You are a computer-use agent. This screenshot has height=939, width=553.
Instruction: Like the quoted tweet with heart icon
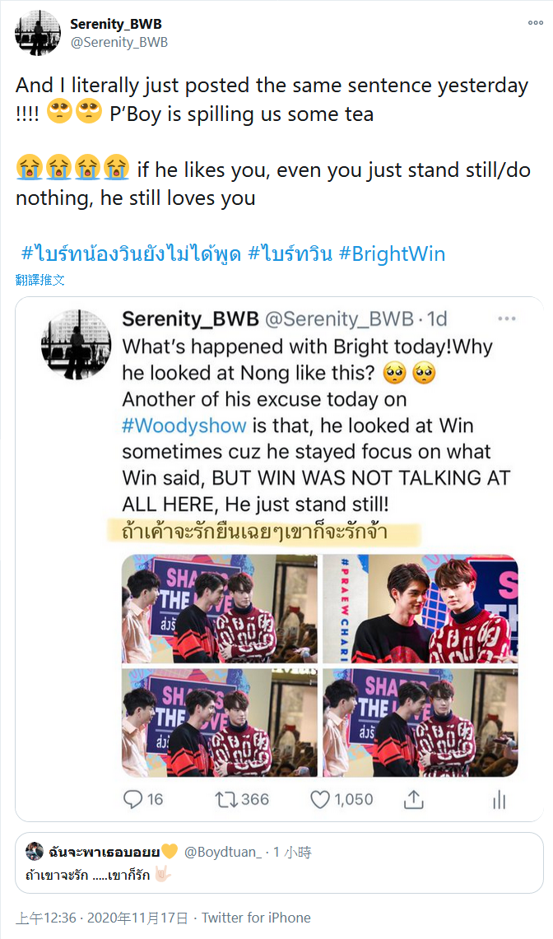(320, 799)
